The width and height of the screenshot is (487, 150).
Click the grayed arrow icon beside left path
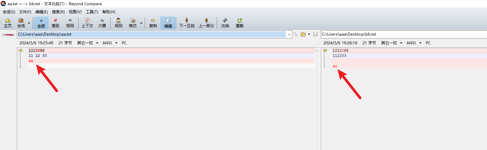[x=295, y=34]
